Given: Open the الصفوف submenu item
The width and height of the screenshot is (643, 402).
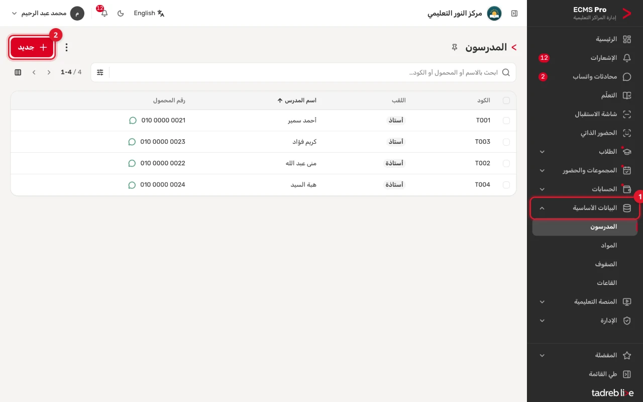Looking at the screenshot, I should [585, 264].
